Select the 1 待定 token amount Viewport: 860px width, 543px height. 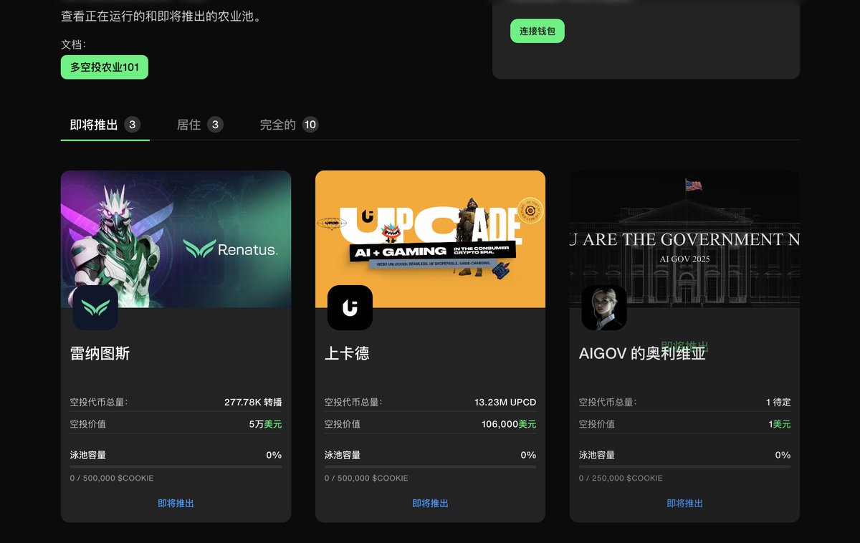[x=778, y=403]
